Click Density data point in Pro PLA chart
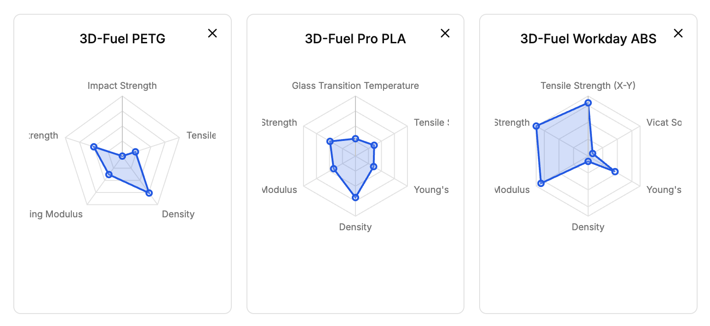Screen dimensions: 710x326 coord(355,197)
